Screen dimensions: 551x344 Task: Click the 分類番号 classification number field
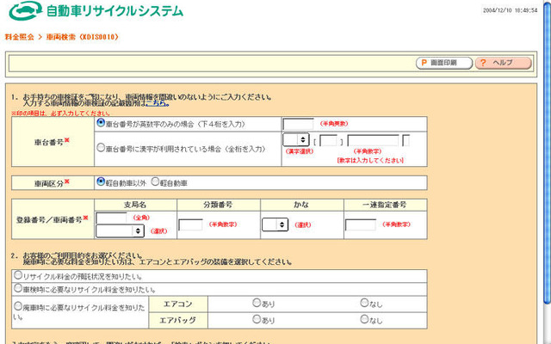point(190,224)
